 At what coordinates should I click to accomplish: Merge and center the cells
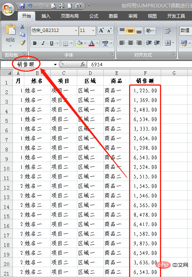(x=167, y=43)
